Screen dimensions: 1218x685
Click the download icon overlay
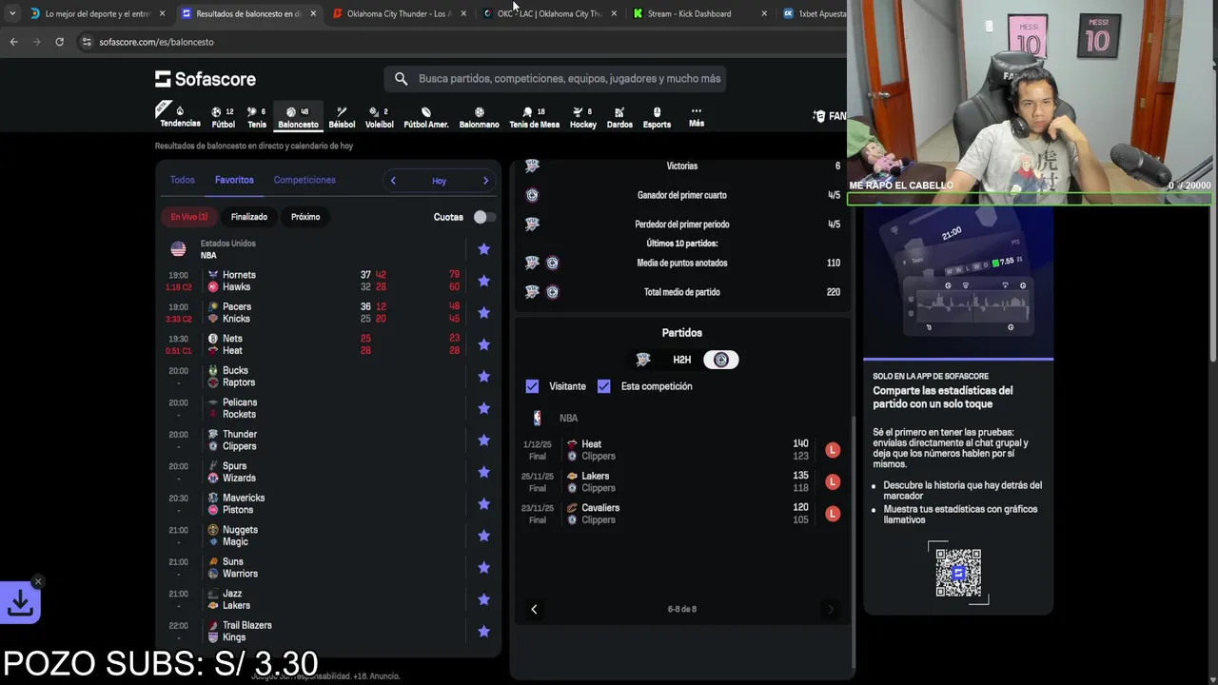tap(20, 602)
